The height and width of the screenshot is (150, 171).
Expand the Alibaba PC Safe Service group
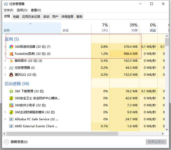(5, 119)
